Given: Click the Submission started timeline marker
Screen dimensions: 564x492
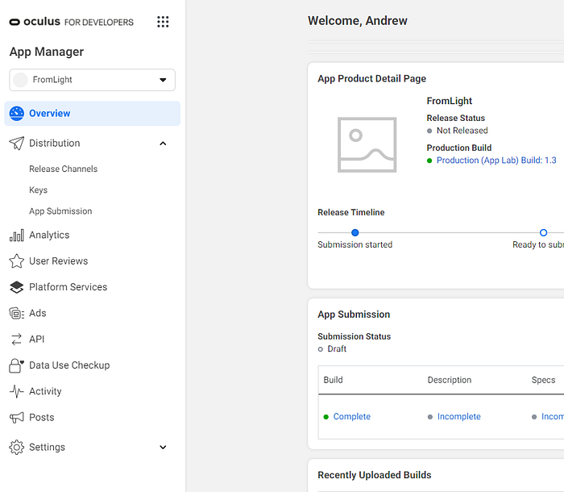Looking at the screenshot, I should point(355,233).
